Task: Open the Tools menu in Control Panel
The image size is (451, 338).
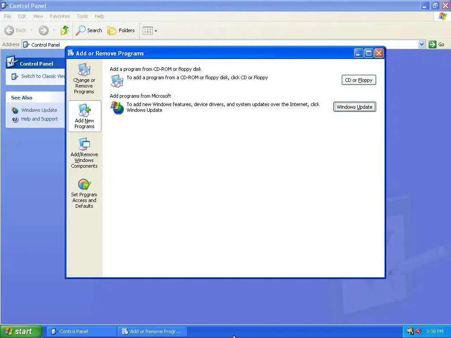Action: 82,16
